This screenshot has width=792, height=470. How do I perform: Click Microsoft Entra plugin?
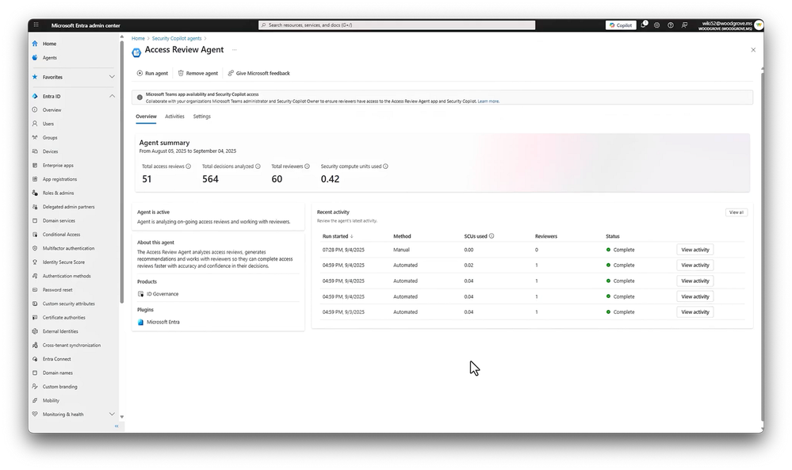[x=163, y=322]
